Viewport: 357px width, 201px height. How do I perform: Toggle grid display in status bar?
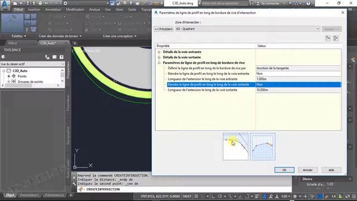[196, 196]
